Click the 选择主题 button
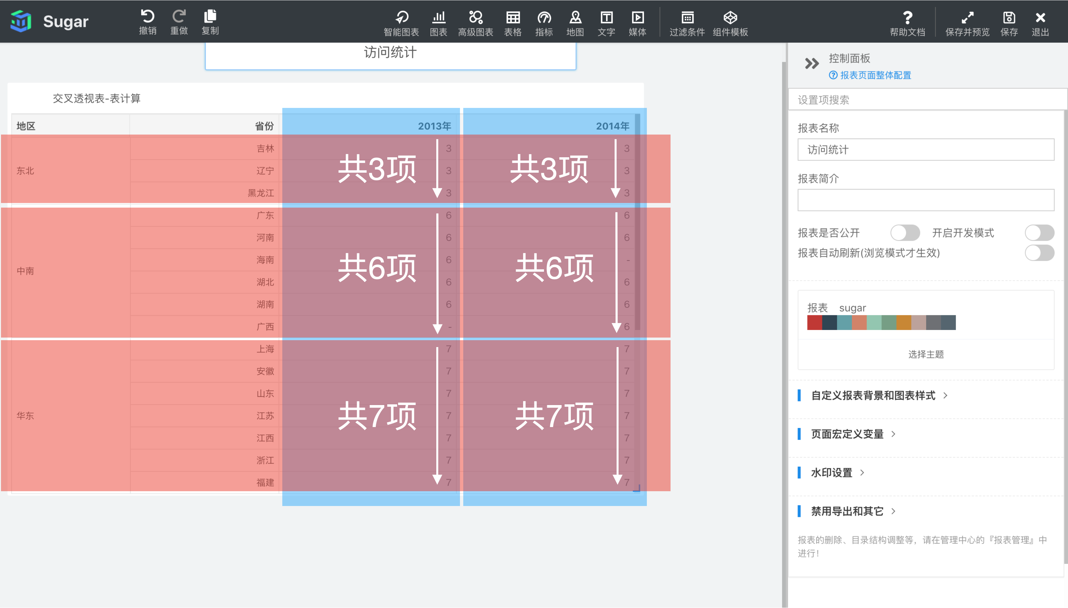The height and width of the screenshot is (608, 1068). click(x=926, y=354)
